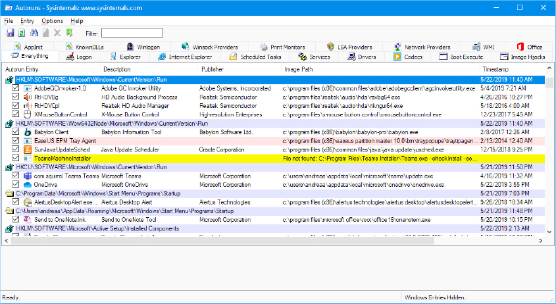
Task: Click the Filter text input box
Action: click(x=132, y=33)
